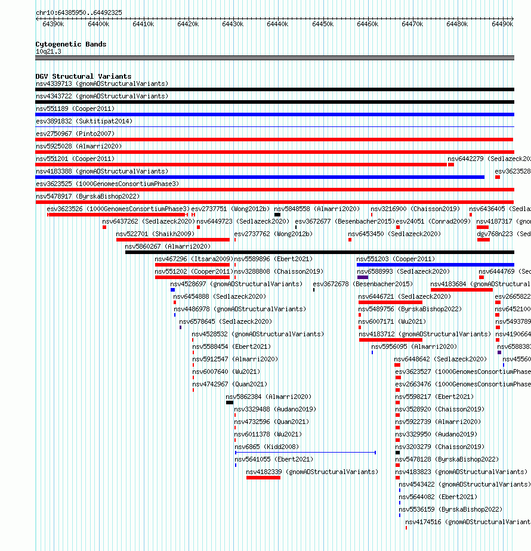Click purple nsv6588993 (Sedlazeck2020) glyph
The height and width of the screenshot is (551, 531).
click(x=363, y=277)
